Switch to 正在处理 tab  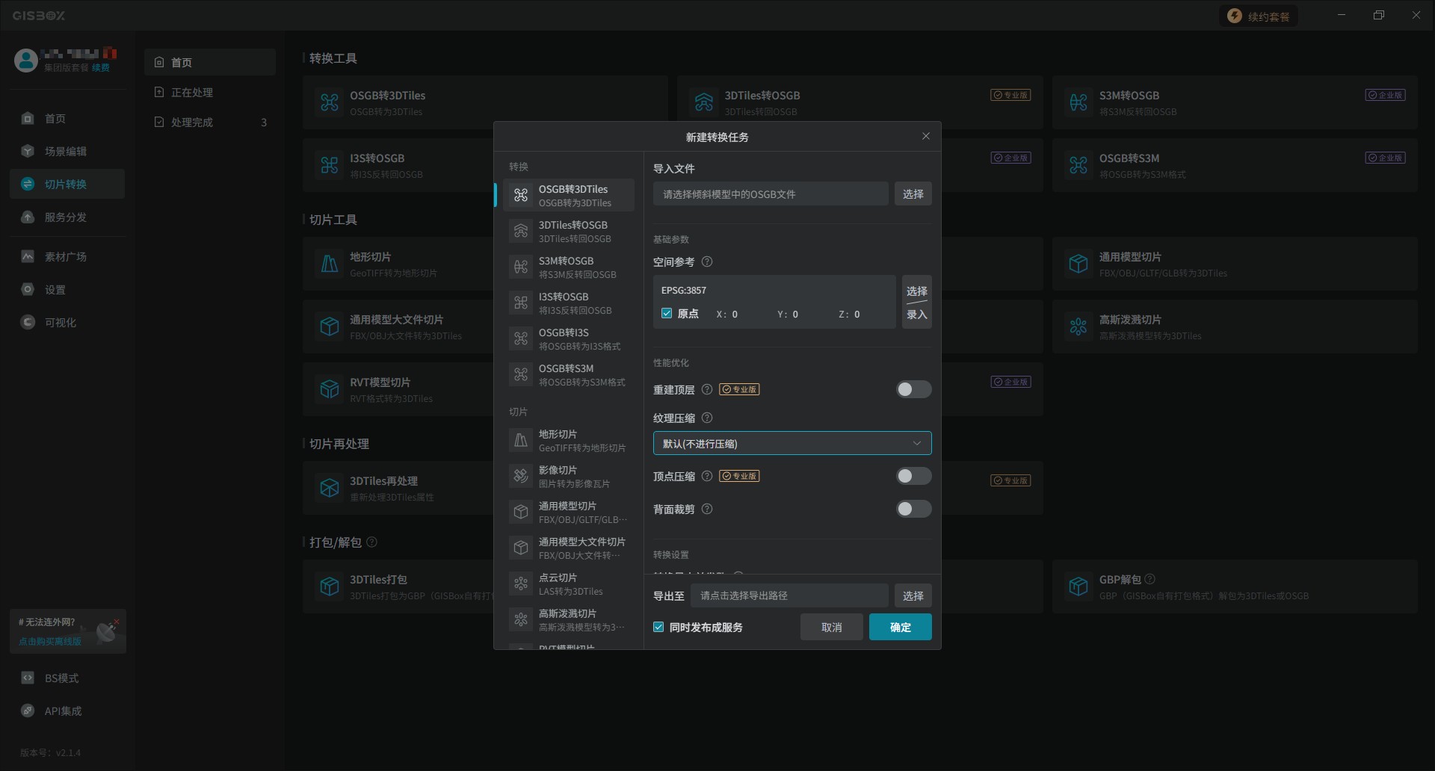[x=192, y=93]
